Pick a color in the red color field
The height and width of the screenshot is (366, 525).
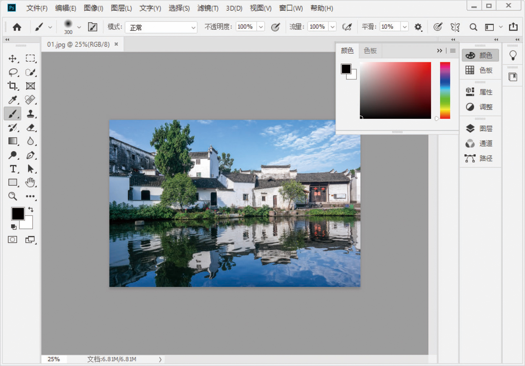click(x=395, y=90)
